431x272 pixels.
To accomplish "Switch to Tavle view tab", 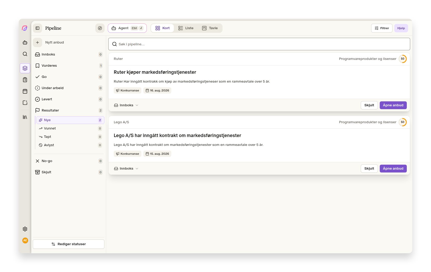I will click(x=210, y=28).
